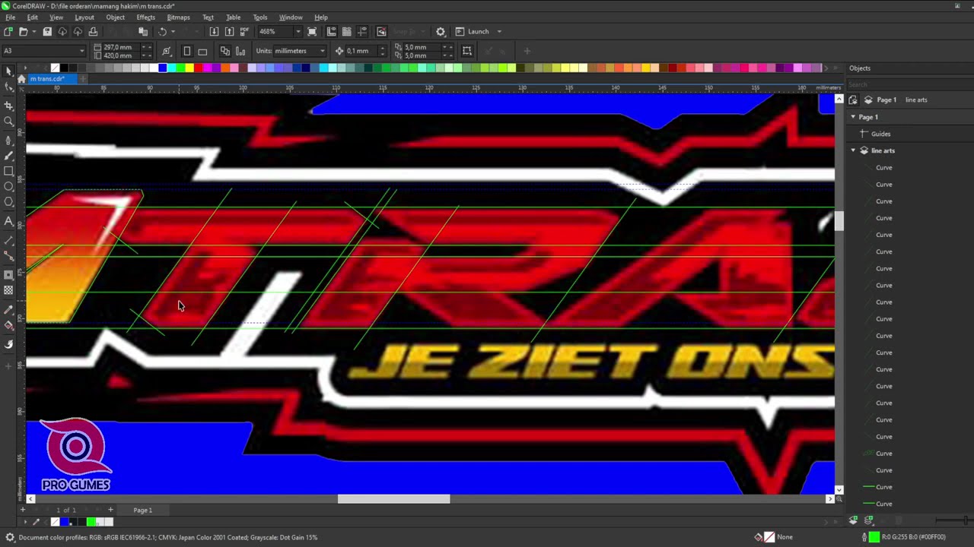The image size is (974, 547).
Task: Click the New document icon
Action: tap(8, 31)
